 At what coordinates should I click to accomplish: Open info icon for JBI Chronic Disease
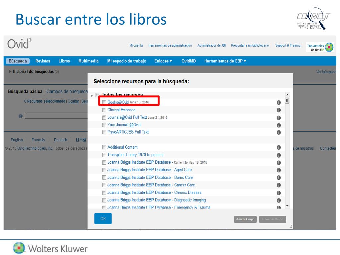(x=279, y=193)
